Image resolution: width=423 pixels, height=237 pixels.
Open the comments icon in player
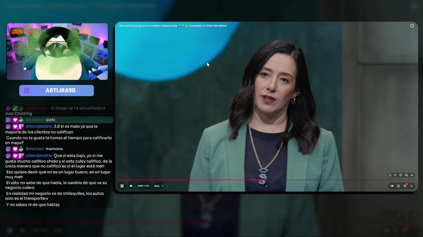(x=401, y=175)
